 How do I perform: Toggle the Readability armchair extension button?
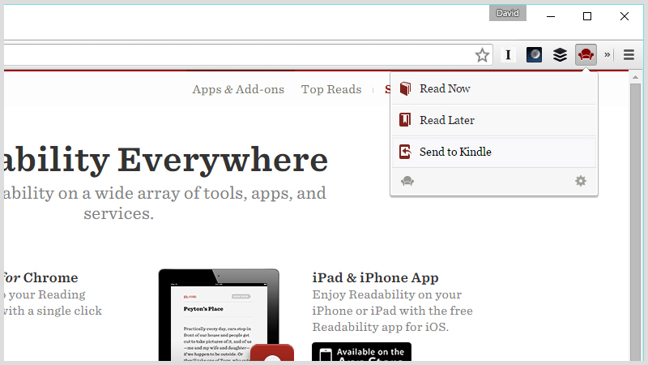[586, 54]
